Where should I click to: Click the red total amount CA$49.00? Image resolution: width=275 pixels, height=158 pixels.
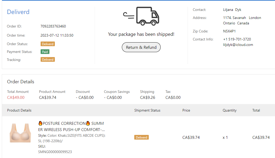point(16,98)
